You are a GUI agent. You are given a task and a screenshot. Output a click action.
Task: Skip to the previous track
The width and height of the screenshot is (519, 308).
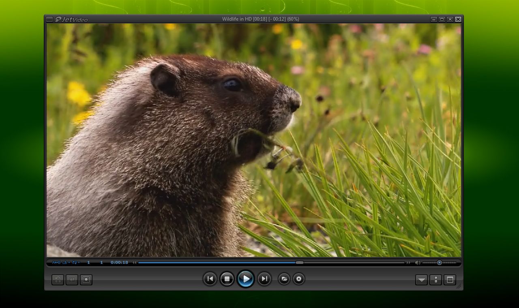coord(210,279)
